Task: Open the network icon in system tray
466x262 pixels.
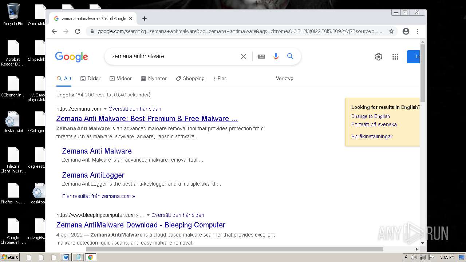Action: (x=422, y=257)
